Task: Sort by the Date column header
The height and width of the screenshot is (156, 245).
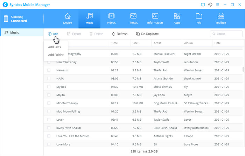Action: tap(227, 43)
